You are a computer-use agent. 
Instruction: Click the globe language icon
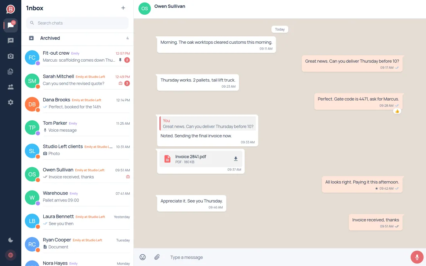pyautogui.click(x=11, y=255)
